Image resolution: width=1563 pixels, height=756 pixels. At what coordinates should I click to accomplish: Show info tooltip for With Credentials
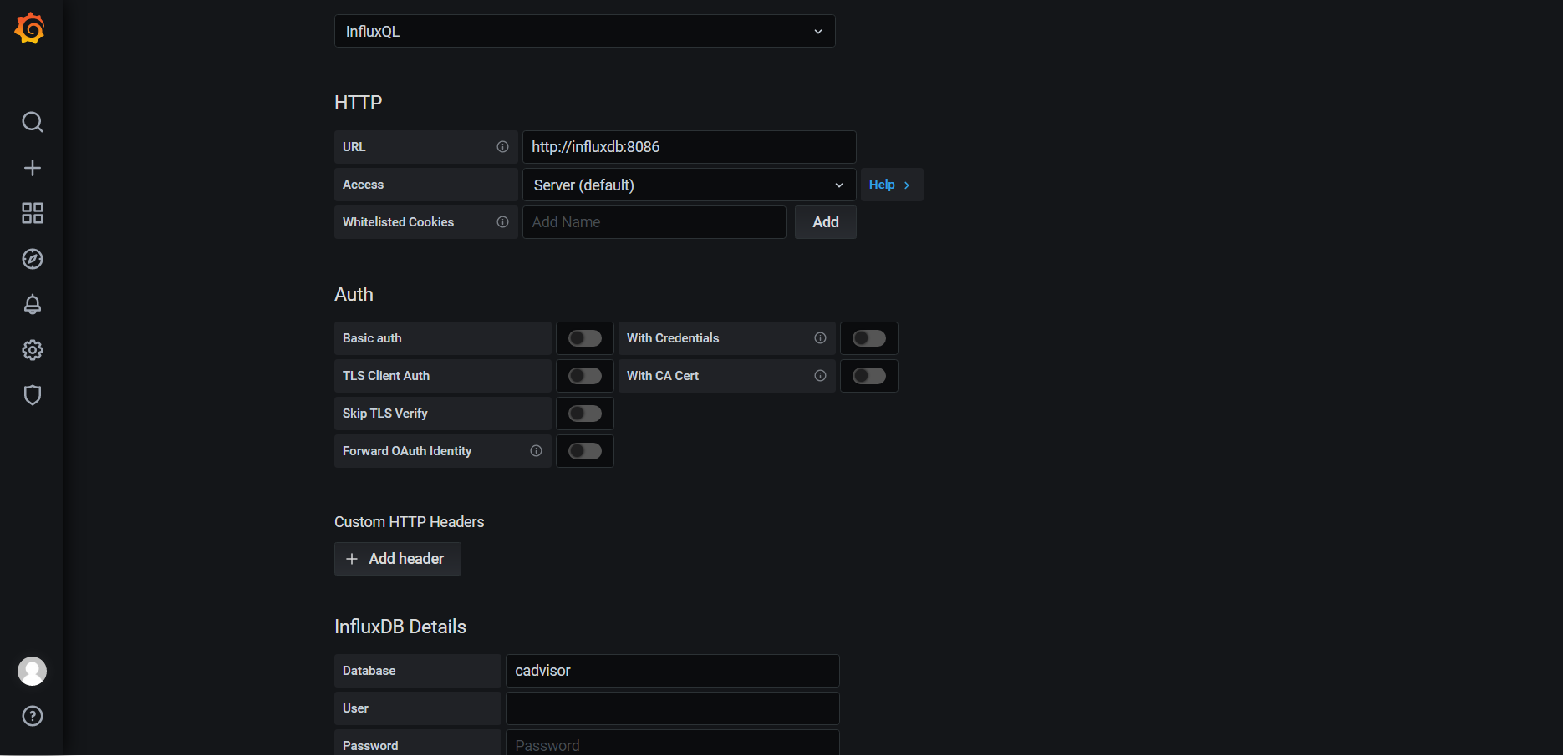click(820, 338)
